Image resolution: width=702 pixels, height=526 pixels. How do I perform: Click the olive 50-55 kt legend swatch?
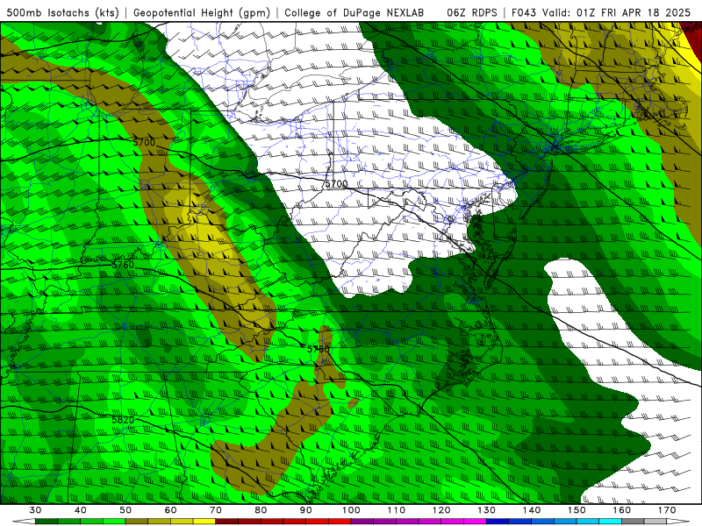(137, 522)
